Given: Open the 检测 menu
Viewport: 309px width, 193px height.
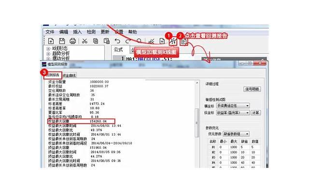Looking at the screenshot, I should [91, 31].
